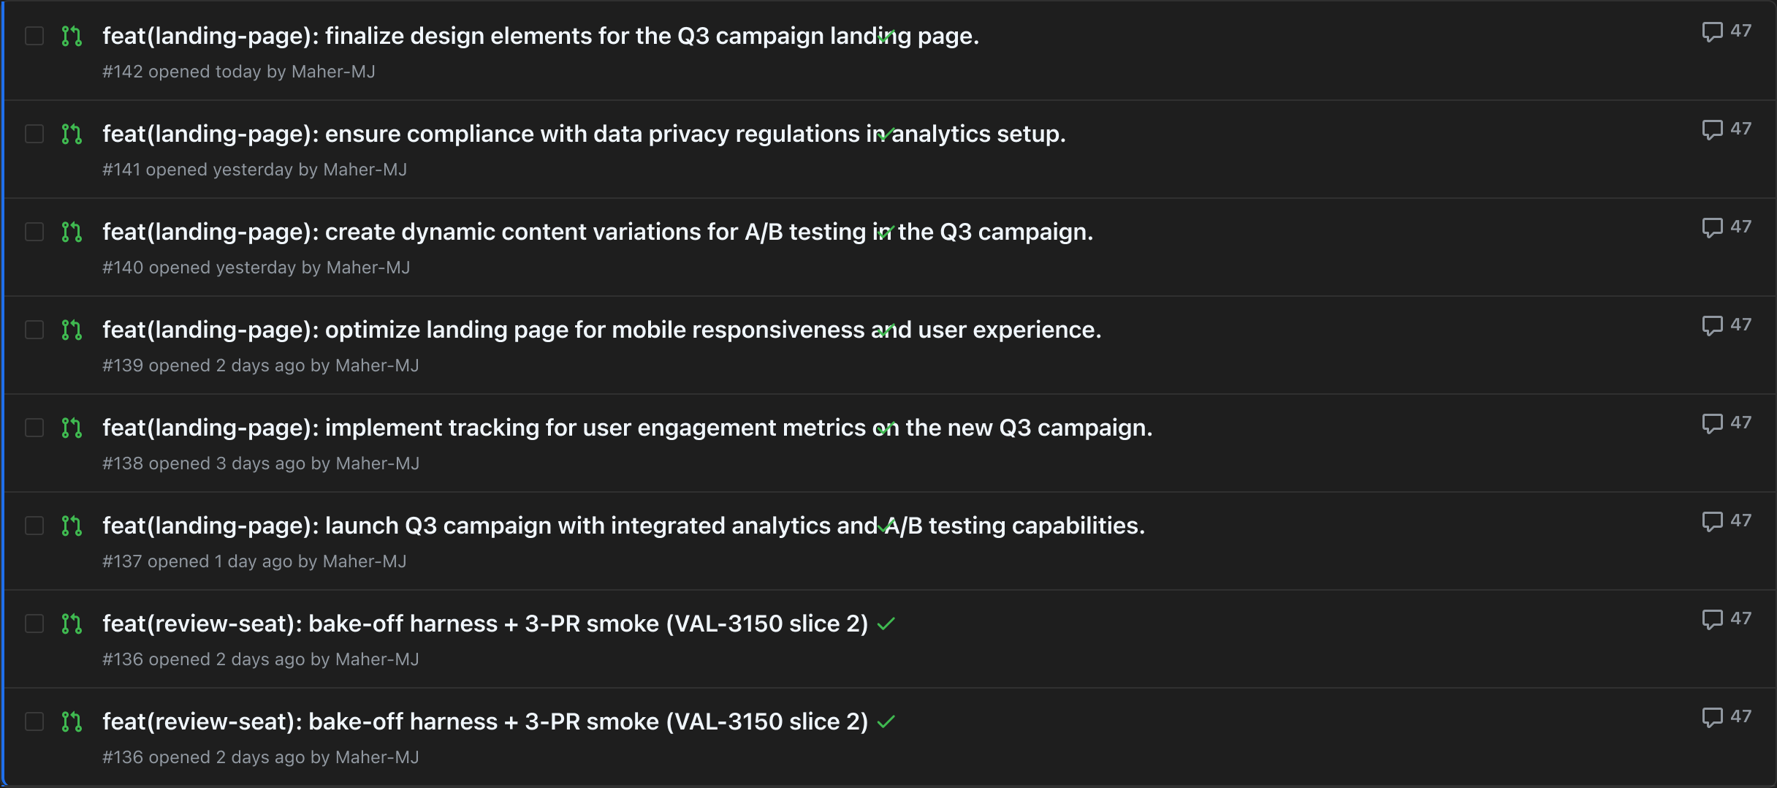Screen dimensions: 1777x788
Task: Check the box for the launch Q3 campaign PR
Action: pos(34,526)
